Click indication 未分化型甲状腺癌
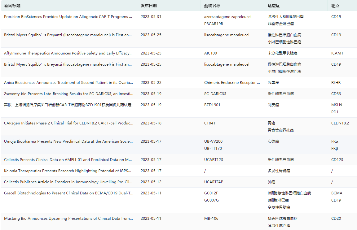The height and width of the screenshot is (230, 357). pos(283,53)
